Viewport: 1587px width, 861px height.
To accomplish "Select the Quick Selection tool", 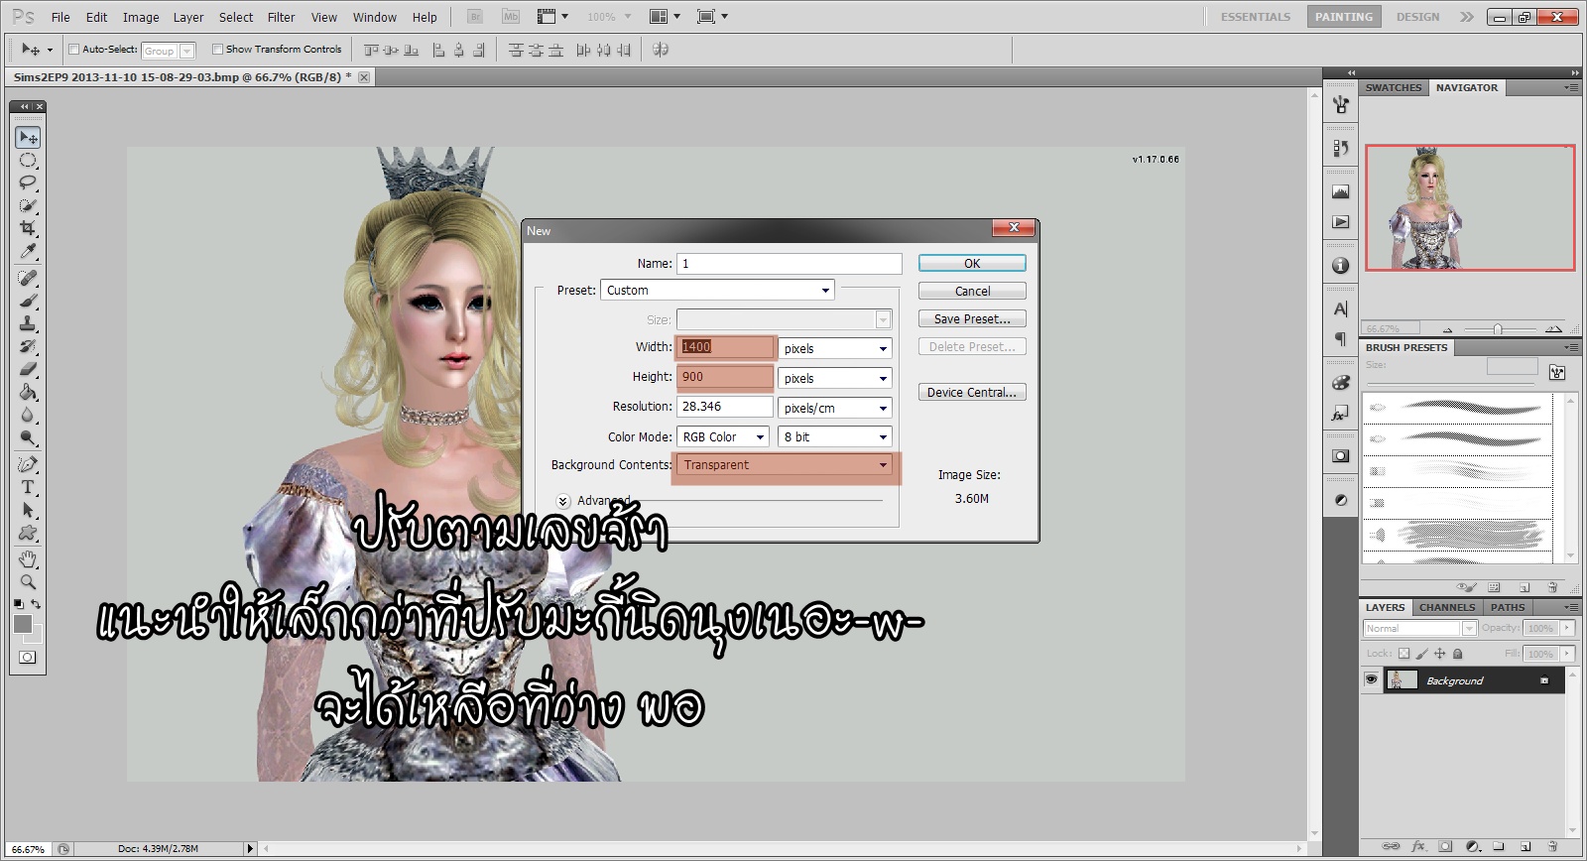I will (28, 205).
